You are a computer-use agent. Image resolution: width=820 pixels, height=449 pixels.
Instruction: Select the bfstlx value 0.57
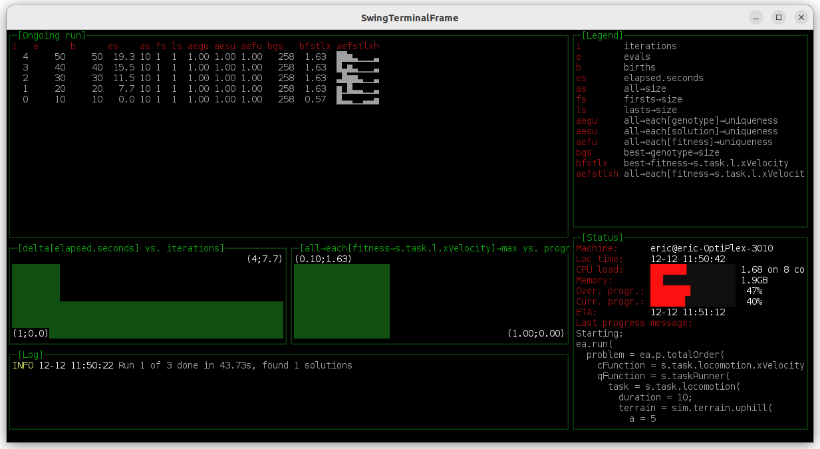315,99
